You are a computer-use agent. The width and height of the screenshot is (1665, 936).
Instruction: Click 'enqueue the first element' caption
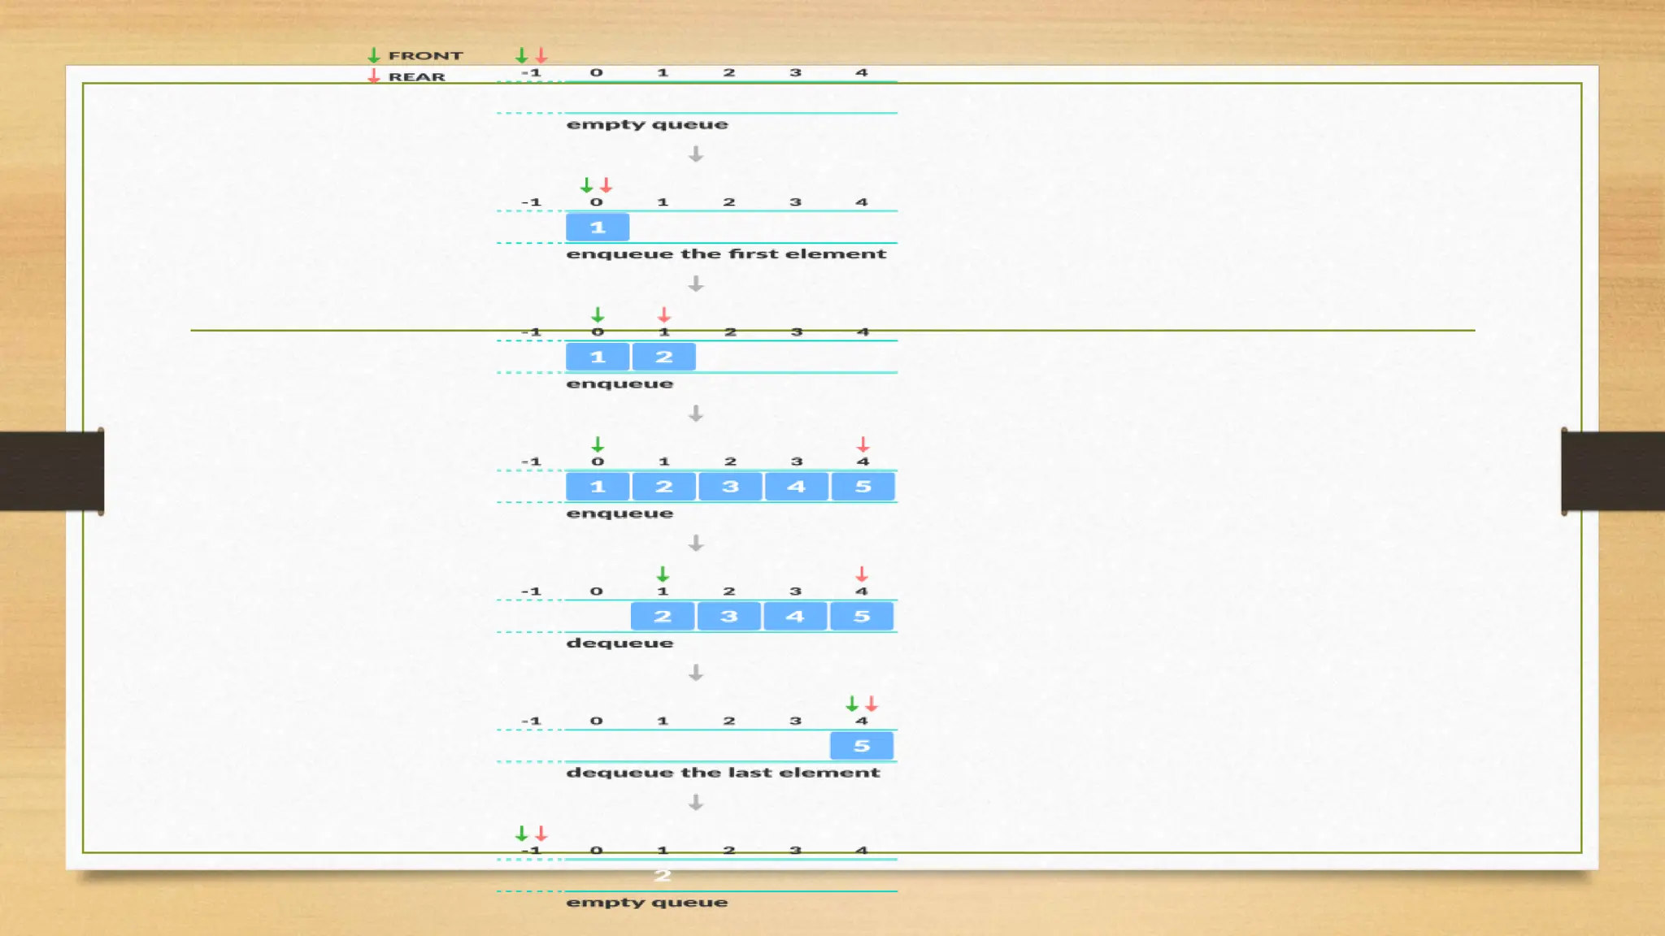tap(726, 253)
